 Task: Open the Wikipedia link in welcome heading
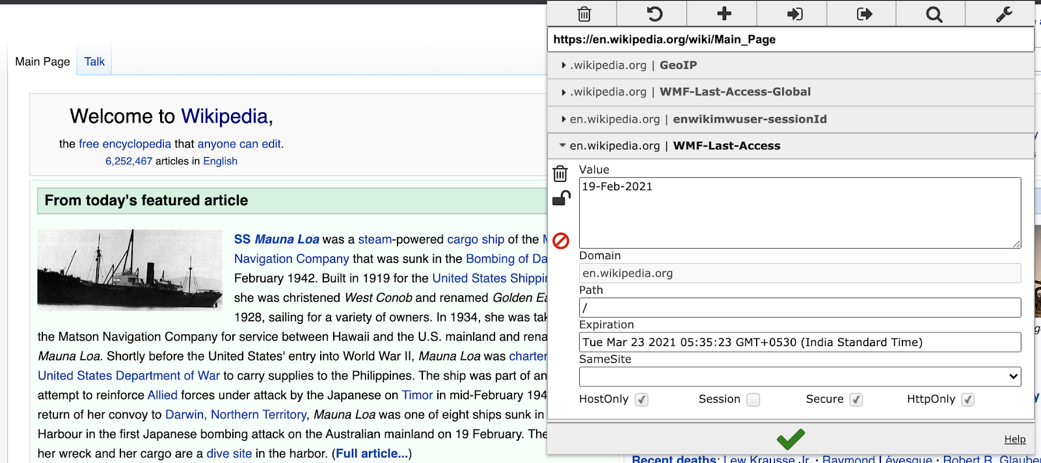click(x=224, y=116)
